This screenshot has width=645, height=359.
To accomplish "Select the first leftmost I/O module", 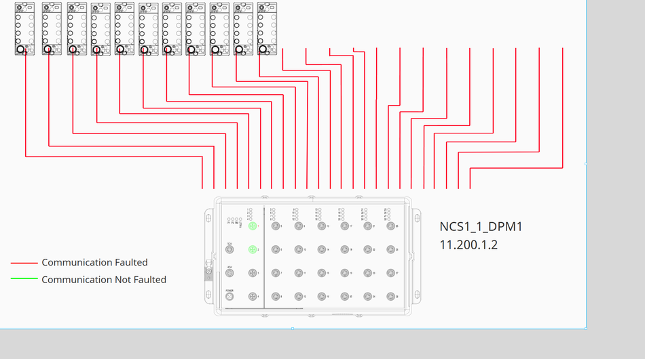I will coord(24,28).
